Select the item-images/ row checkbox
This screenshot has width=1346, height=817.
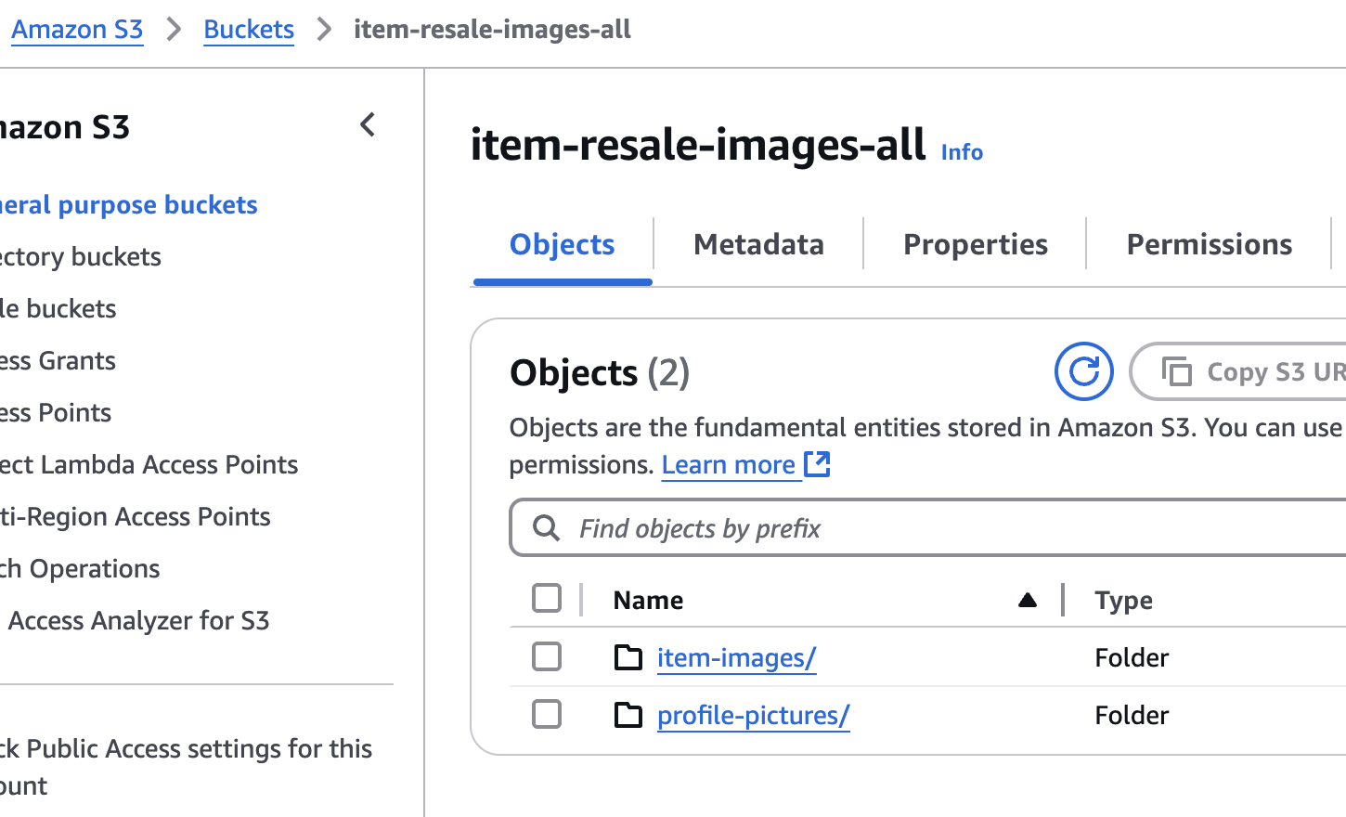coord(547,656)
